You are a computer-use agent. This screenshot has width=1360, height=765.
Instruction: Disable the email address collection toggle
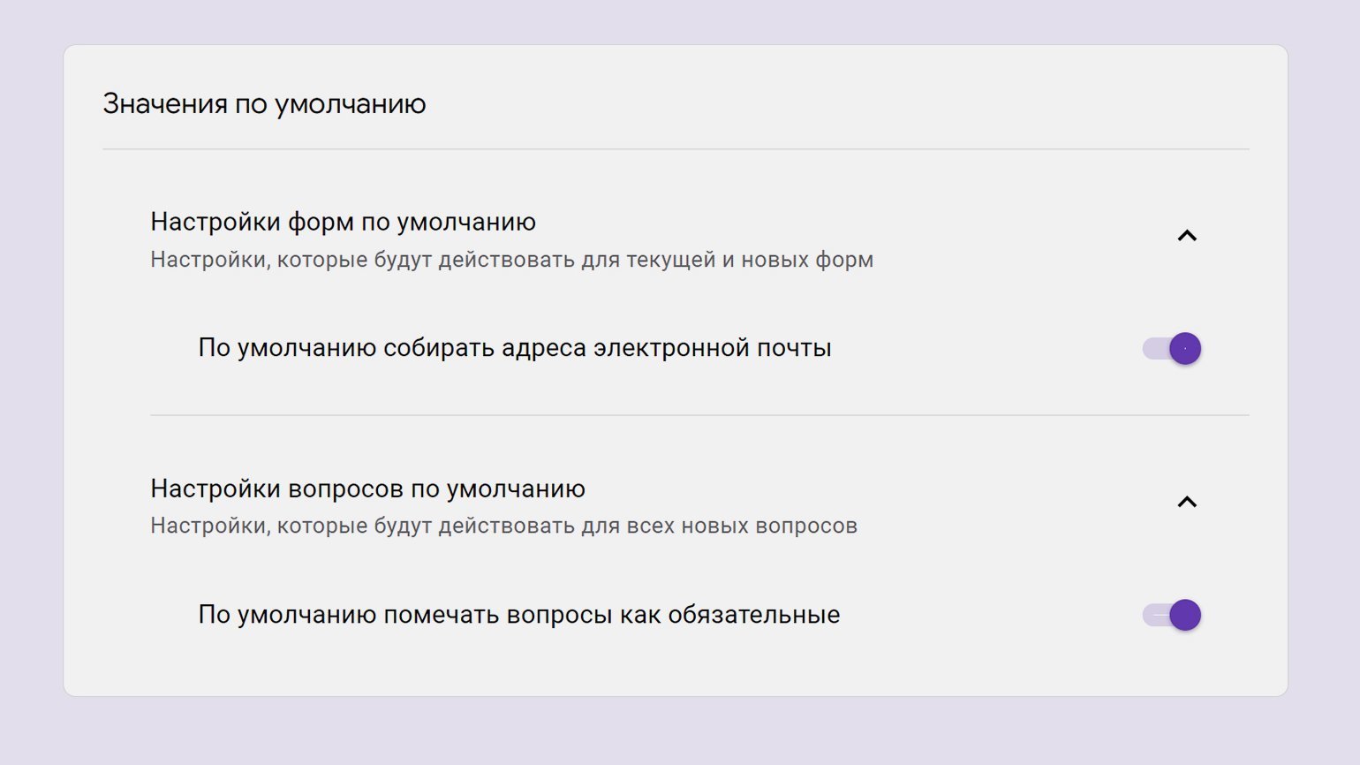tap(1172, 348)
